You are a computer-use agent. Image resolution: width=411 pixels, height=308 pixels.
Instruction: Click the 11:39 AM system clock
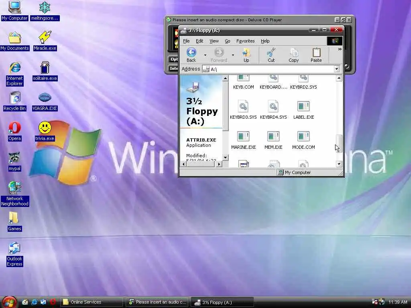(x=398, y=302)
